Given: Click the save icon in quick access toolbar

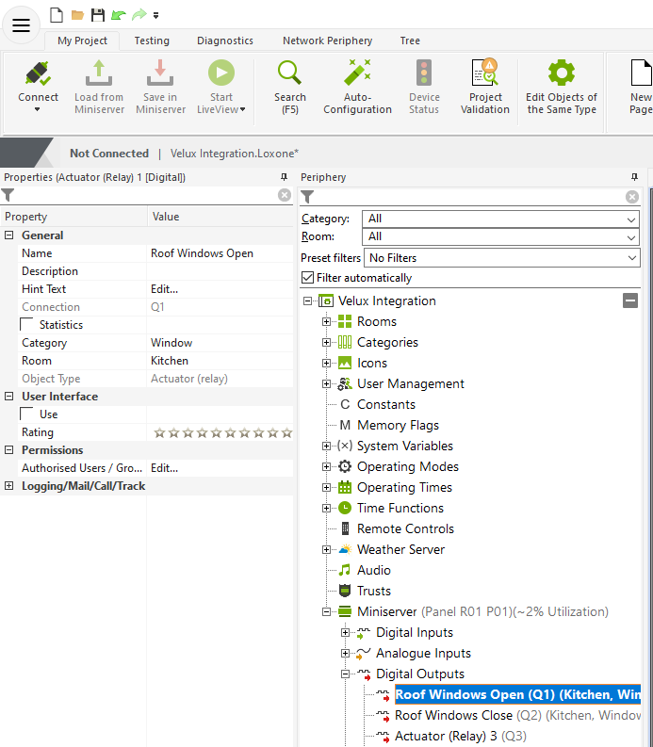Looking at the screenshot, I should 97,15.
